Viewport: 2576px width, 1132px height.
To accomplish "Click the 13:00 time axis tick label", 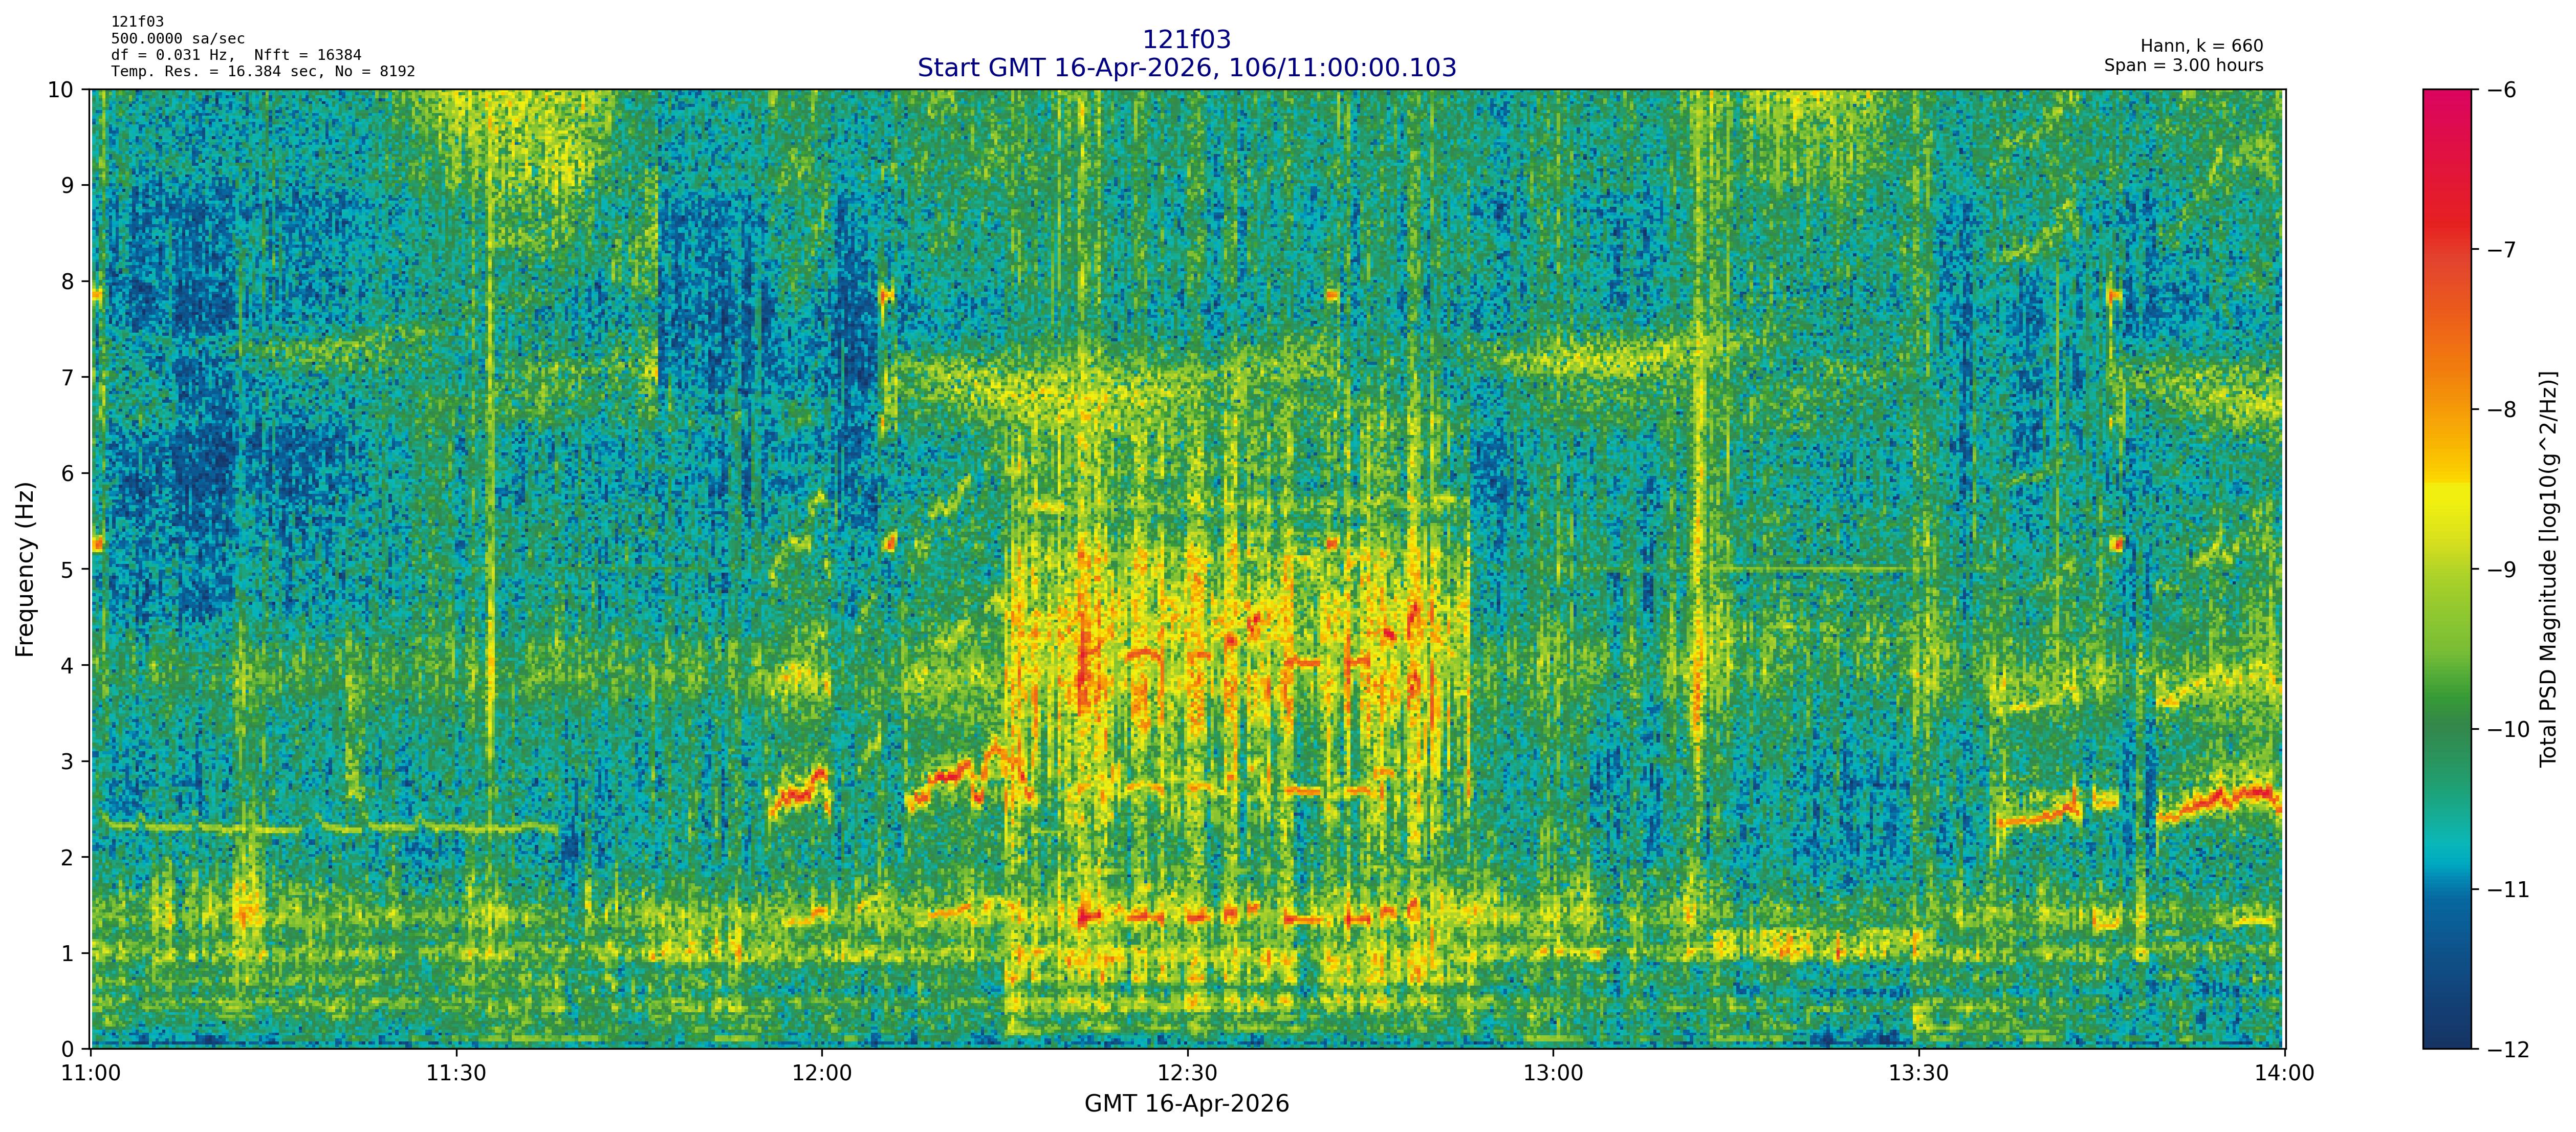I will coord(1553,1074).
